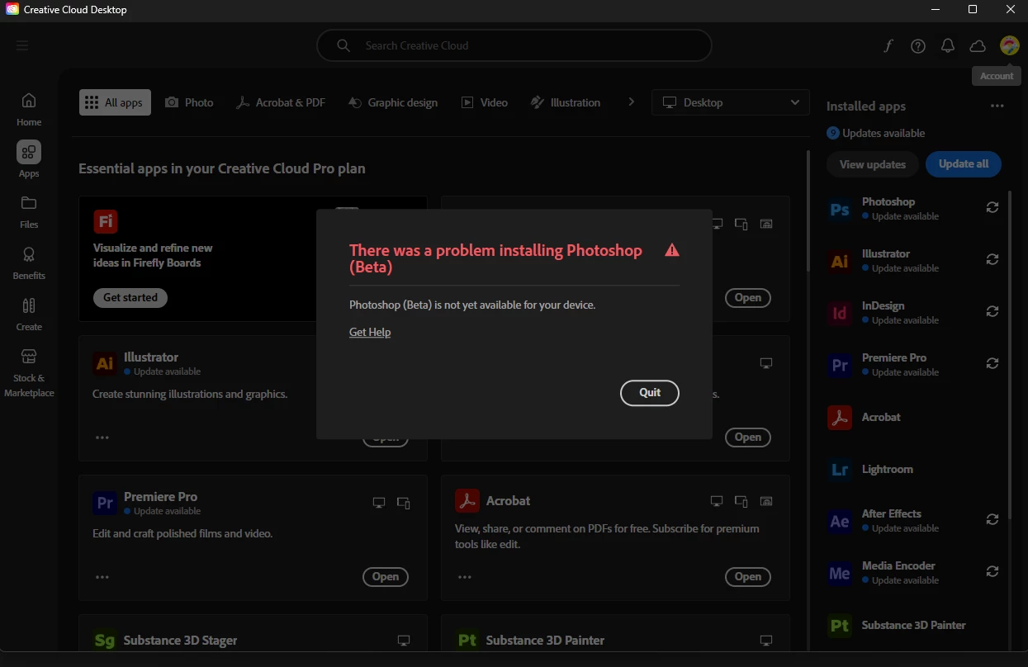Click the Me Media Encoder icon

(840, 573)
